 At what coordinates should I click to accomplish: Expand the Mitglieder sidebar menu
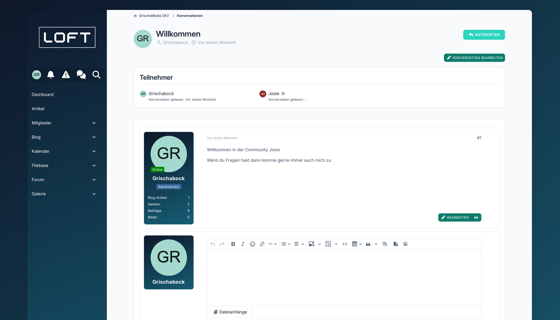coord(94,123)
